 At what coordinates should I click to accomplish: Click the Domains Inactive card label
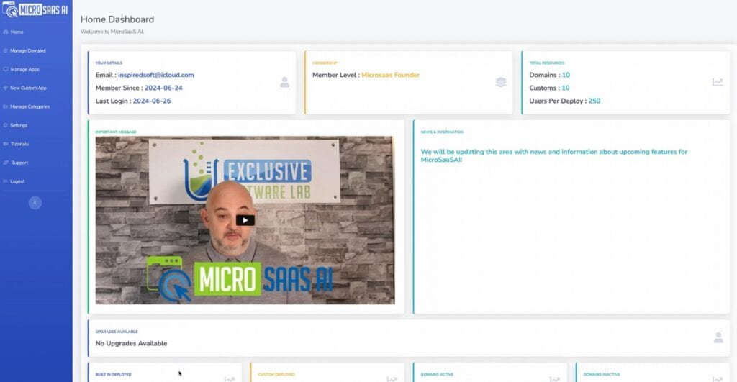(602, 375)
